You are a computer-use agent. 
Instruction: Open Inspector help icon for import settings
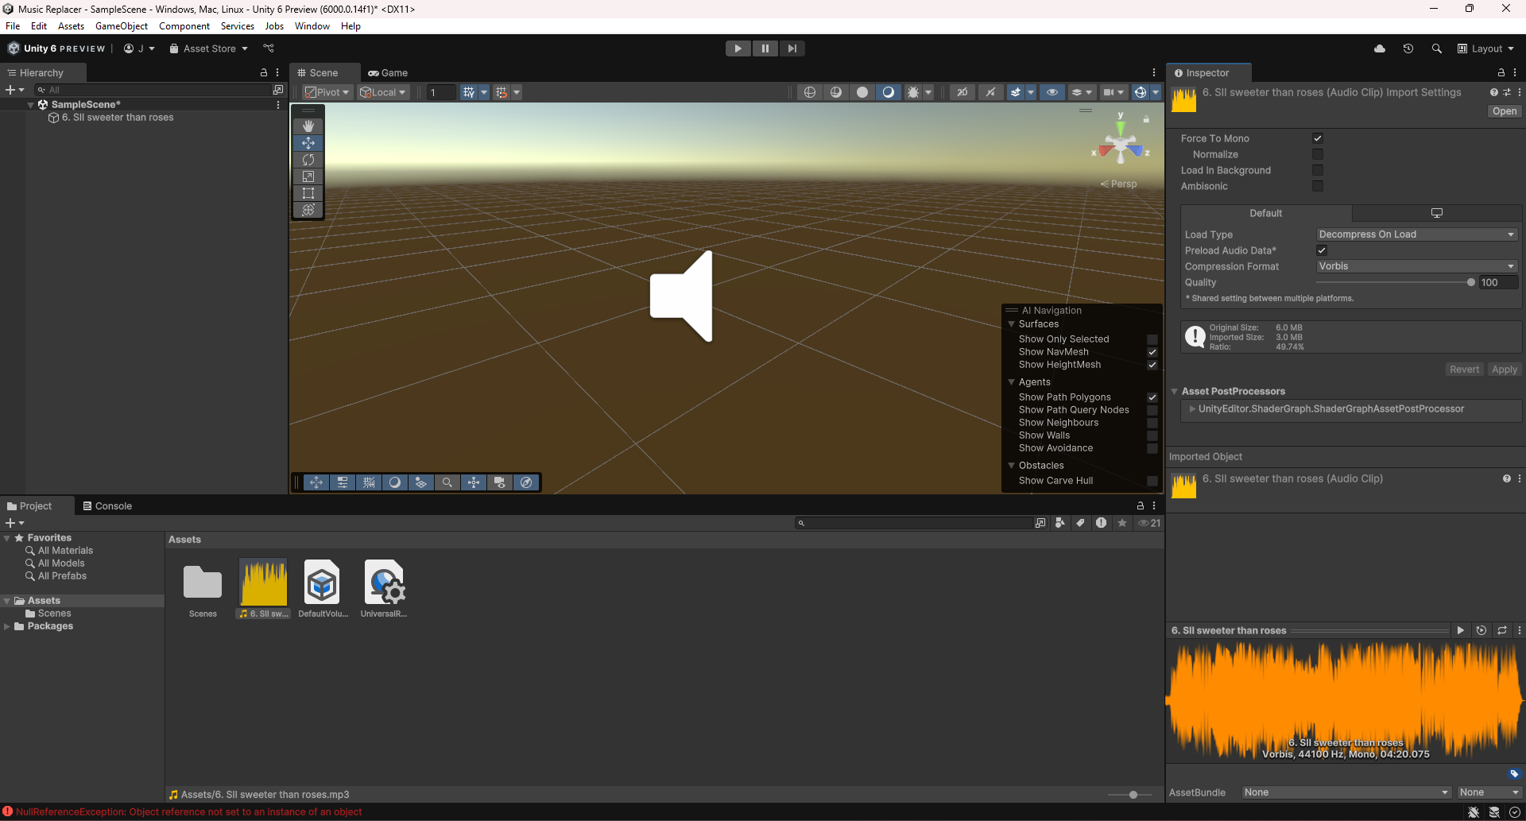point(1493,92)
